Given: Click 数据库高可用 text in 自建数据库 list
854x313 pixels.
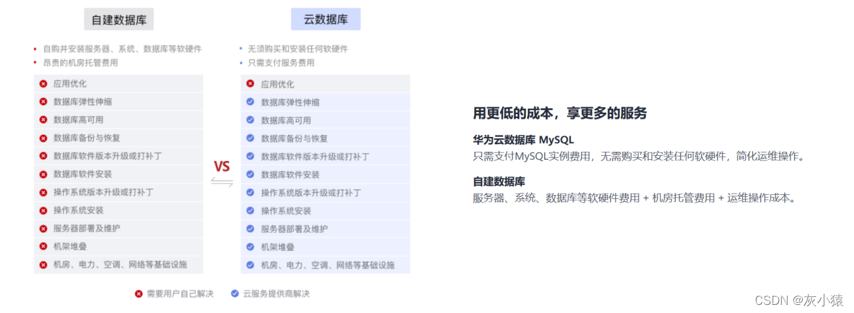Looking at the screenshot, I should (x=78, y=119).
